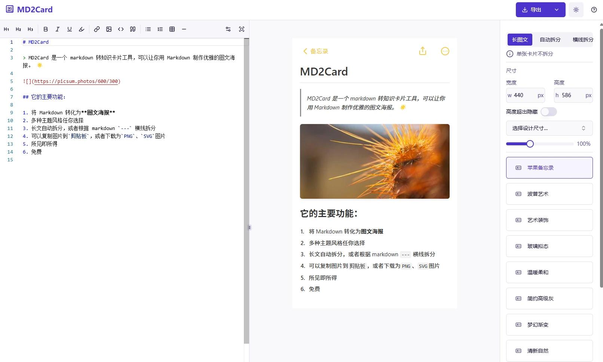Toggle the light/dark theme button
The height and width of the screenshot is (362, 603).
pyautogui.click(x=576, y=10)
